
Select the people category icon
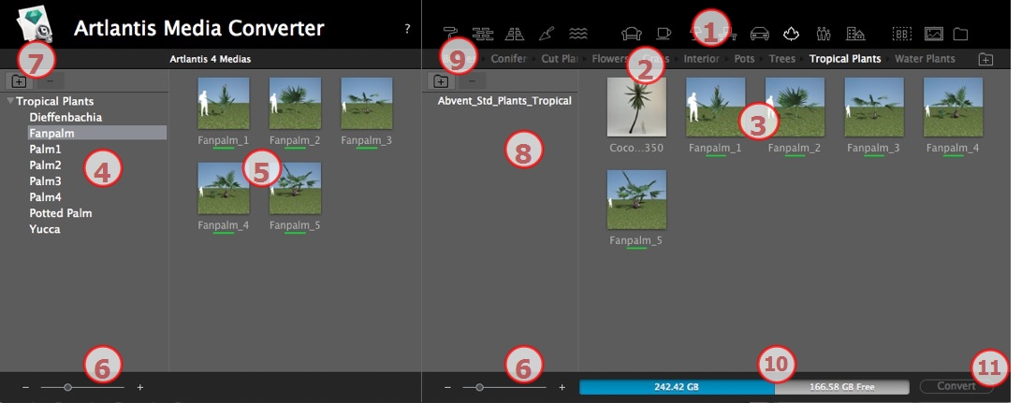pyautogui.click(x=823, y=33)
